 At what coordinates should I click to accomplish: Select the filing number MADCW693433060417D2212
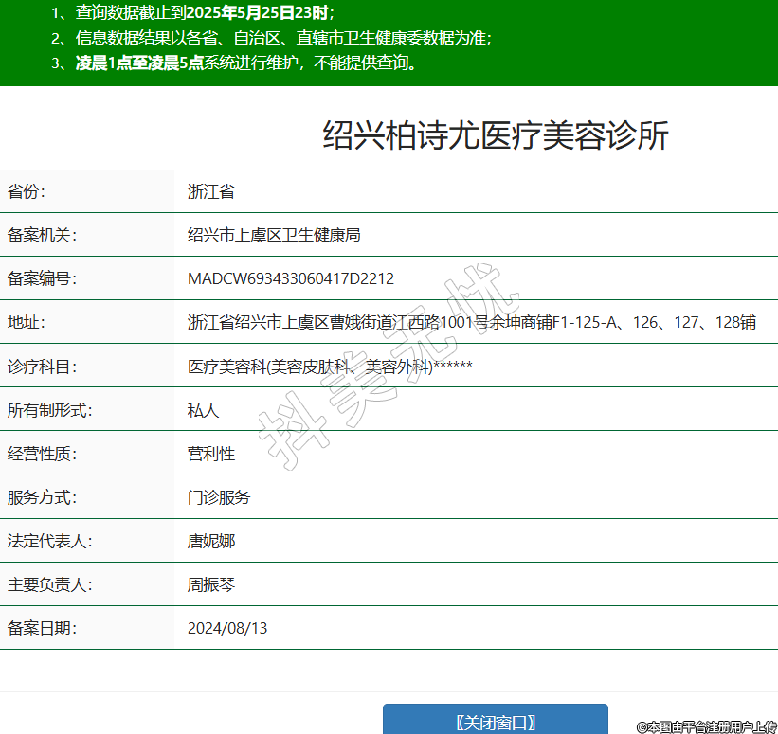(291, 278)
